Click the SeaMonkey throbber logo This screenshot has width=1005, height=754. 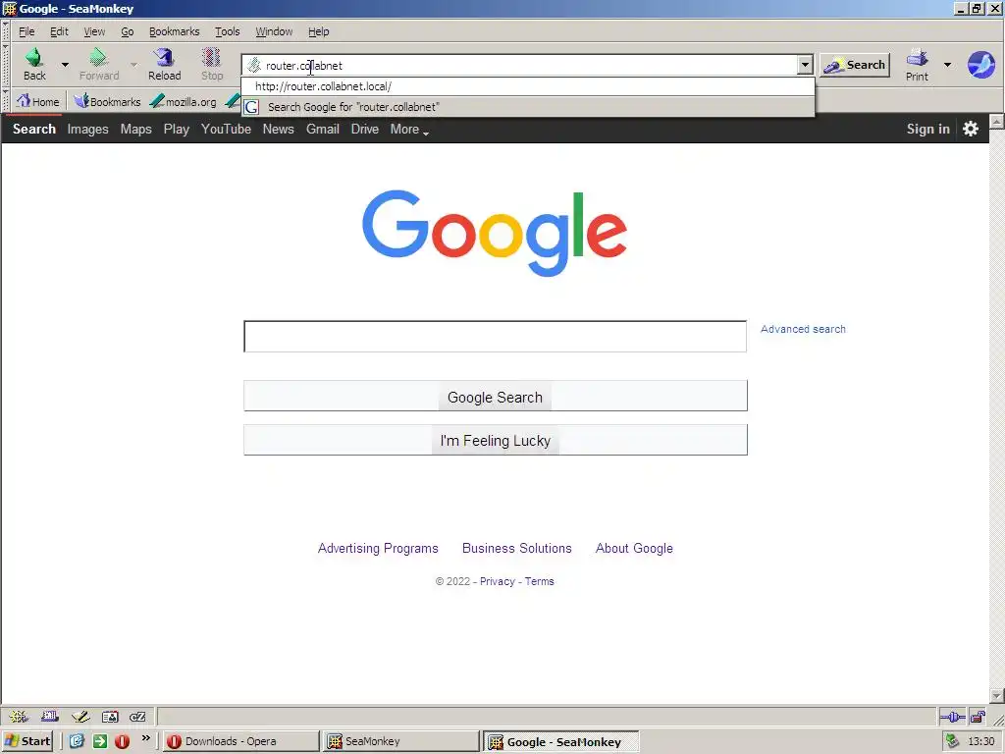pyautogui.click(x=980, y=65)
